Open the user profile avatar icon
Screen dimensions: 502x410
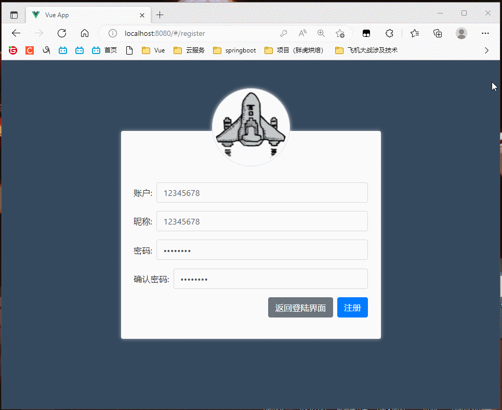(461, 33)
